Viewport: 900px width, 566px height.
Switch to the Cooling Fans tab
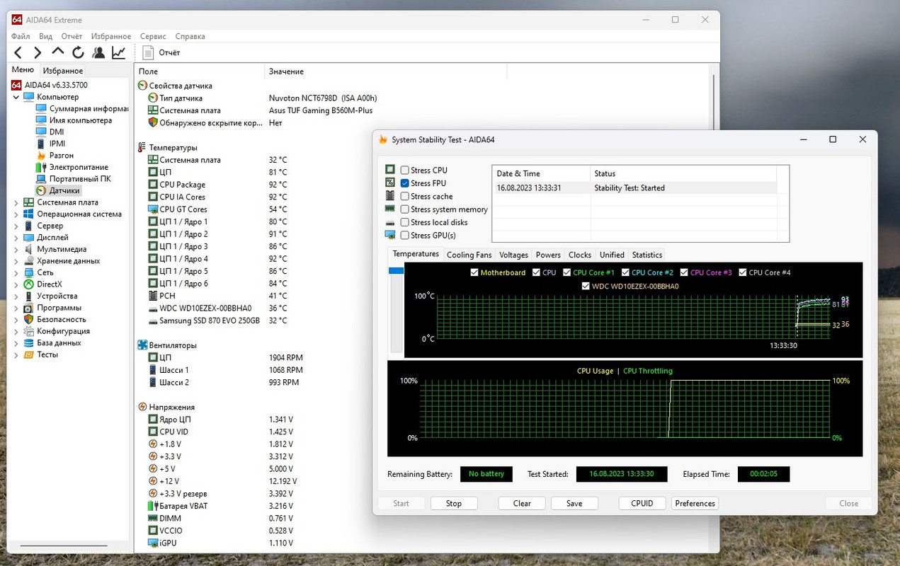tap(469, 255)
